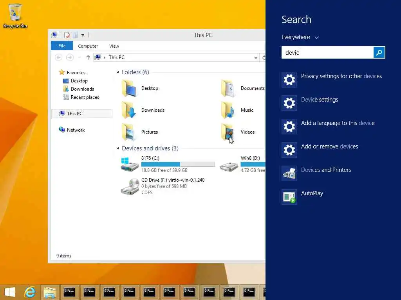401x300 pixels.
Task: Click the Up one level arrow
Action: tap(88, 57)
